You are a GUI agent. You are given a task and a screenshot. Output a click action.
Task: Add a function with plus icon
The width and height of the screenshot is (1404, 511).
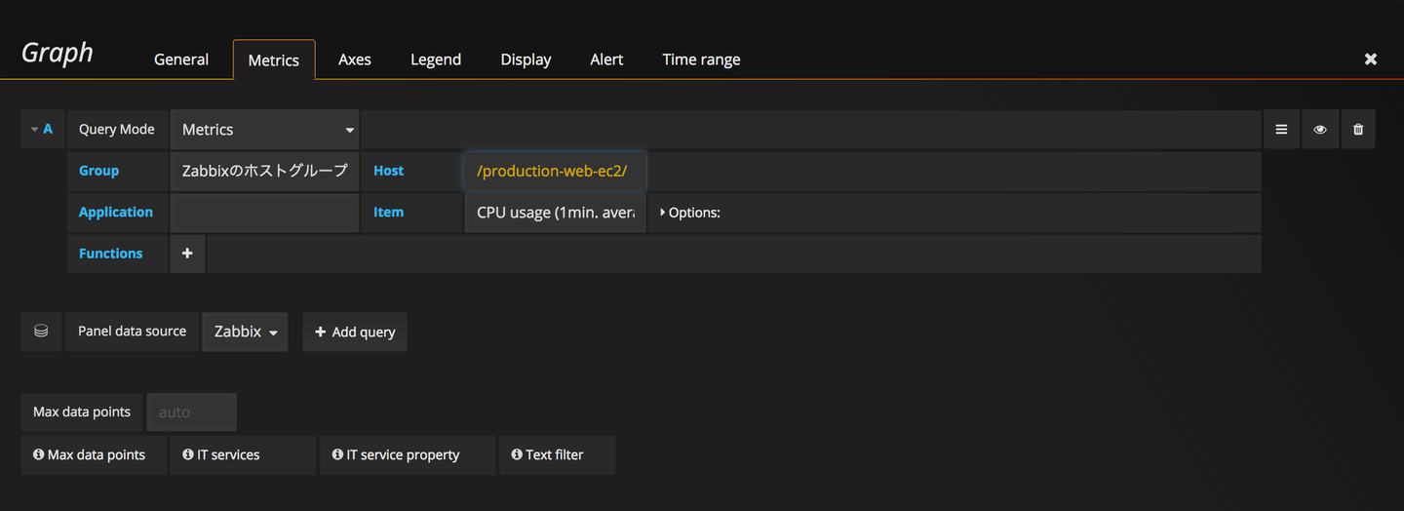(x=187, y=254)
